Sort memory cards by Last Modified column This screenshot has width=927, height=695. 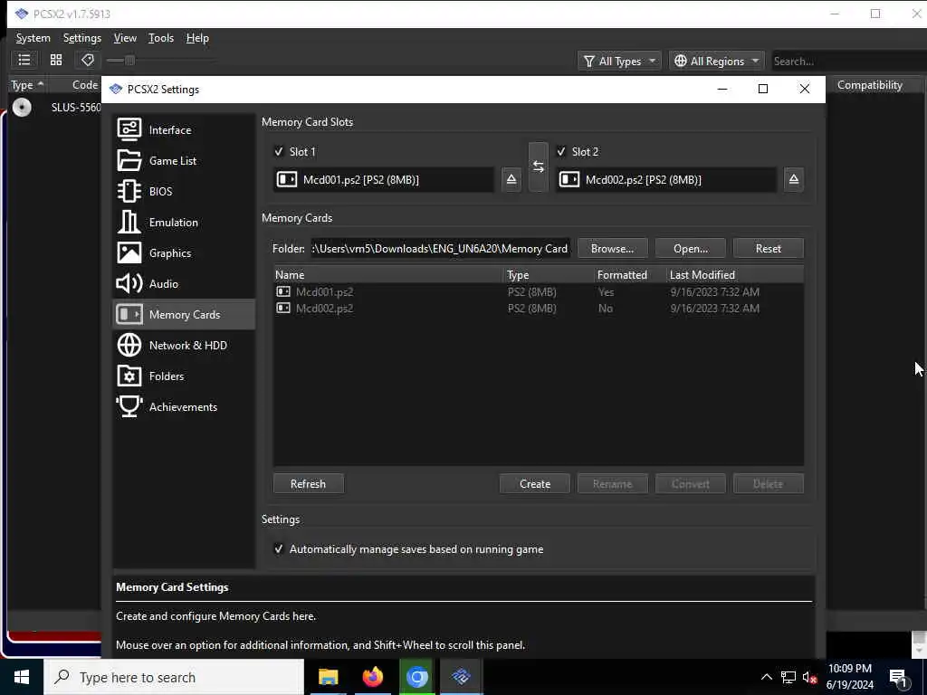734,274
